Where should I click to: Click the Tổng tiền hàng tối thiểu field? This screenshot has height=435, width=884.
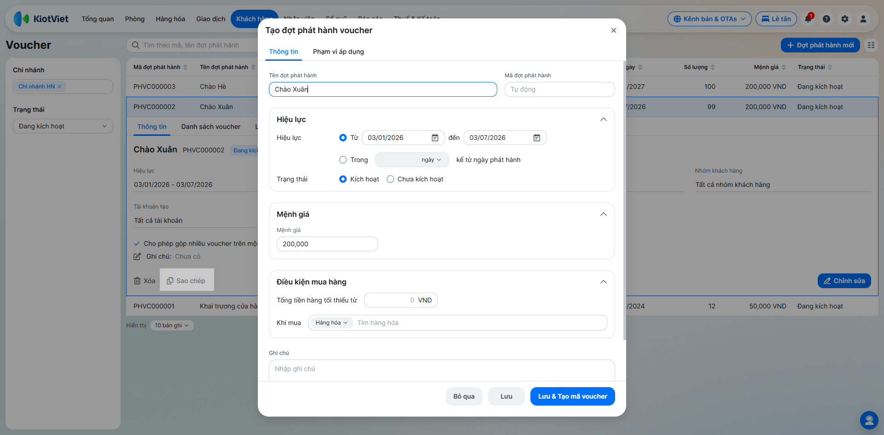point(401,300)
